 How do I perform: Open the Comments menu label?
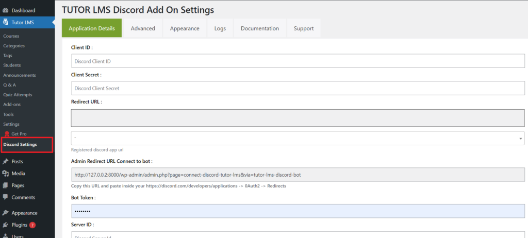tap(23, 197)
